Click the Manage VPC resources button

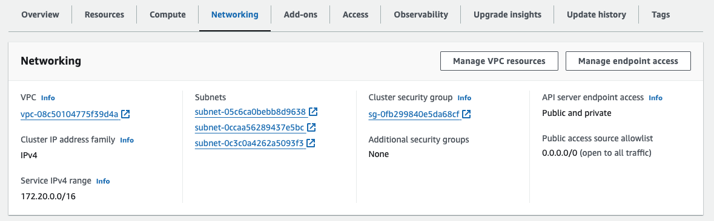tap(499, 61)
